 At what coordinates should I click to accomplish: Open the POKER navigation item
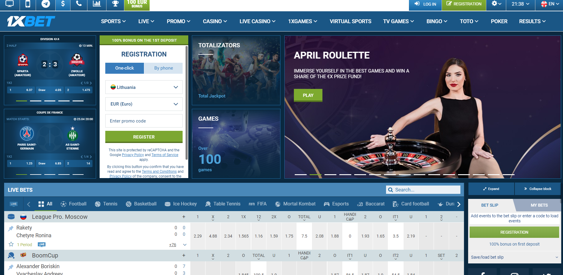(499, 21)
